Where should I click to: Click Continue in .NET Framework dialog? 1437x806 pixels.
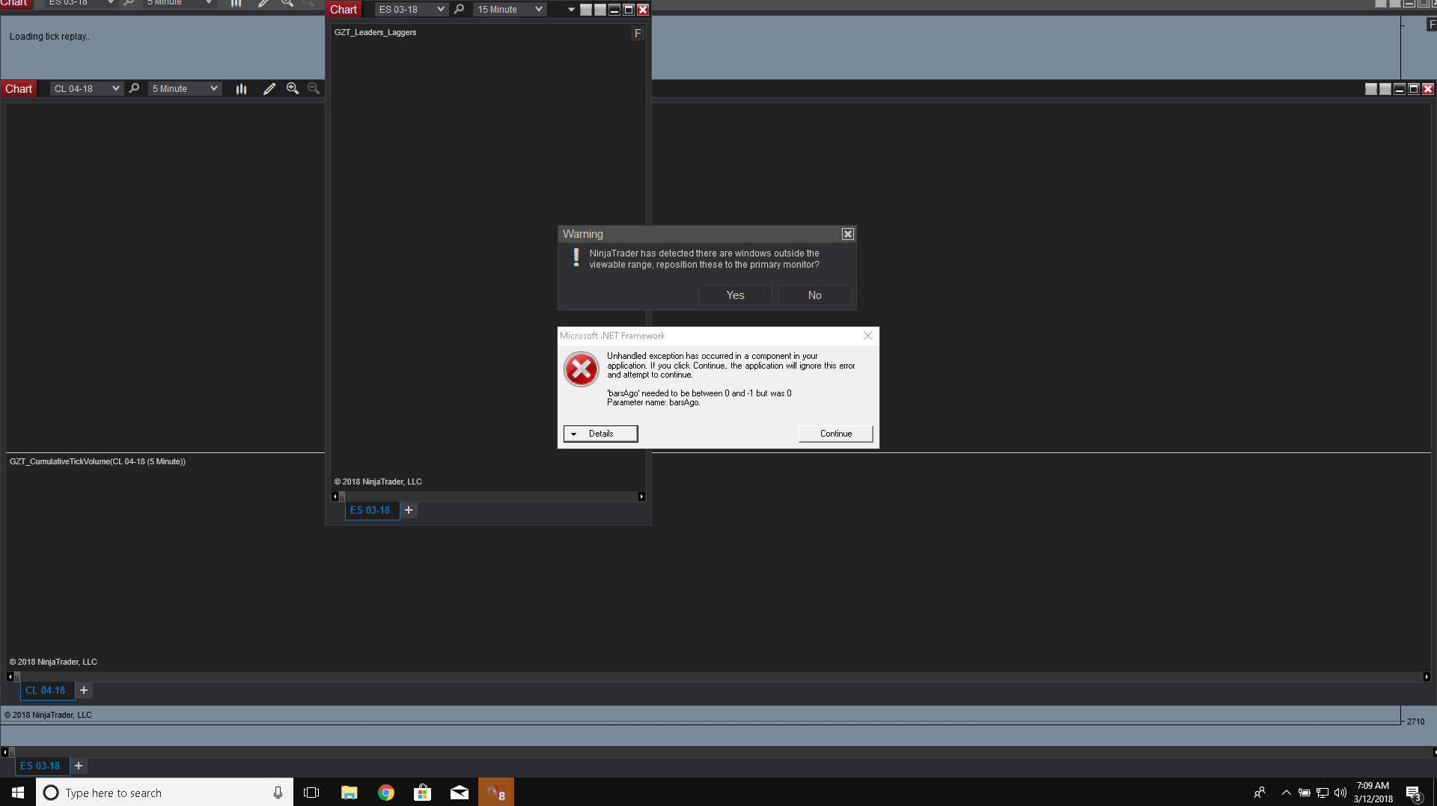[x=836, y=434]
